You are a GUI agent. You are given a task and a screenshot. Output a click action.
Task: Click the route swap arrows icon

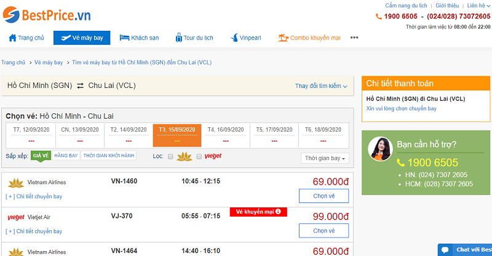click(x=81, y=86)
